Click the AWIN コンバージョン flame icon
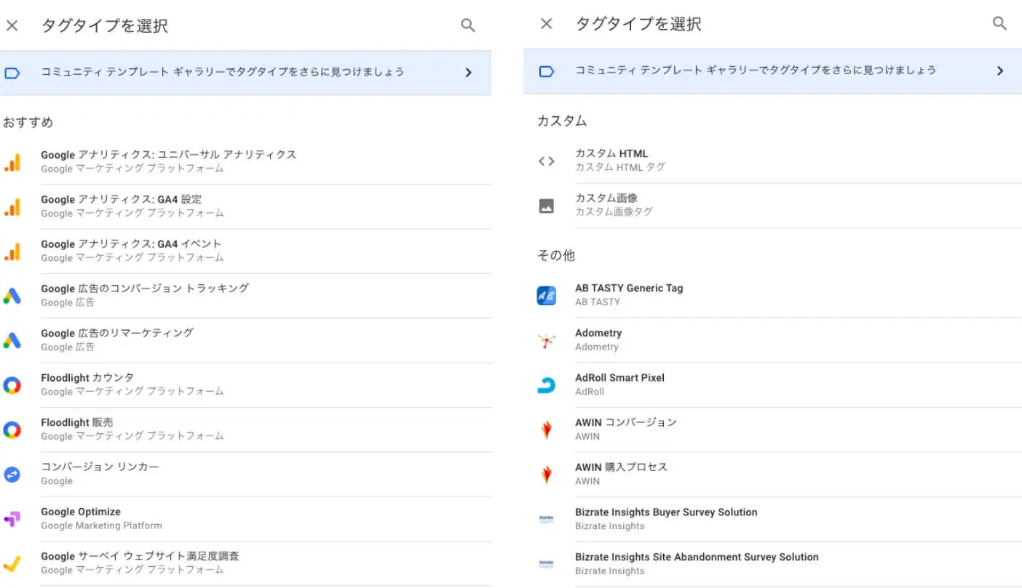Screen dimensions: 1022x588 (x=547, y=430)
